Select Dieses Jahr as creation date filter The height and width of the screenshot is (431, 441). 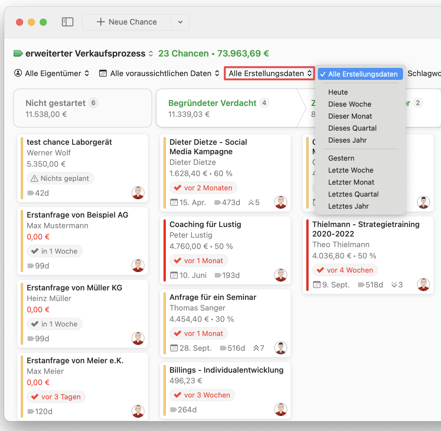pyautogui.click(x=348, y=140)
